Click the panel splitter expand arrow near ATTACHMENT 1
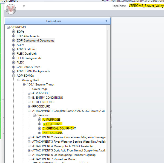The height and width of the screenshot is (163, 164). 111,111
